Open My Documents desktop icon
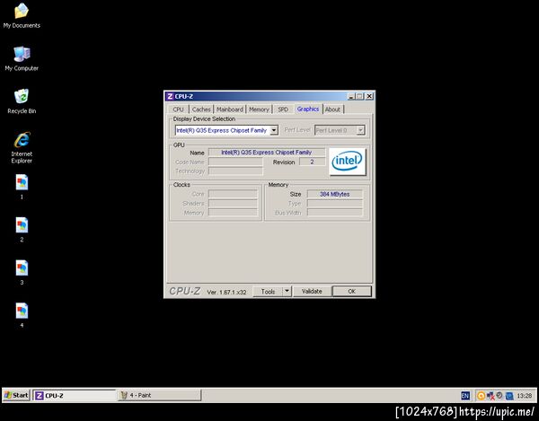 point(22,15)
